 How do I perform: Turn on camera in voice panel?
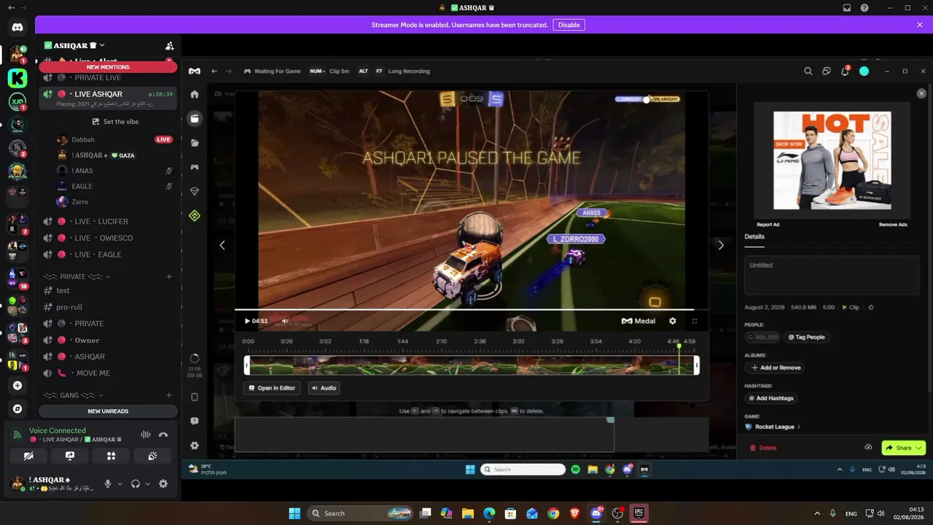[x=28, y=456]
